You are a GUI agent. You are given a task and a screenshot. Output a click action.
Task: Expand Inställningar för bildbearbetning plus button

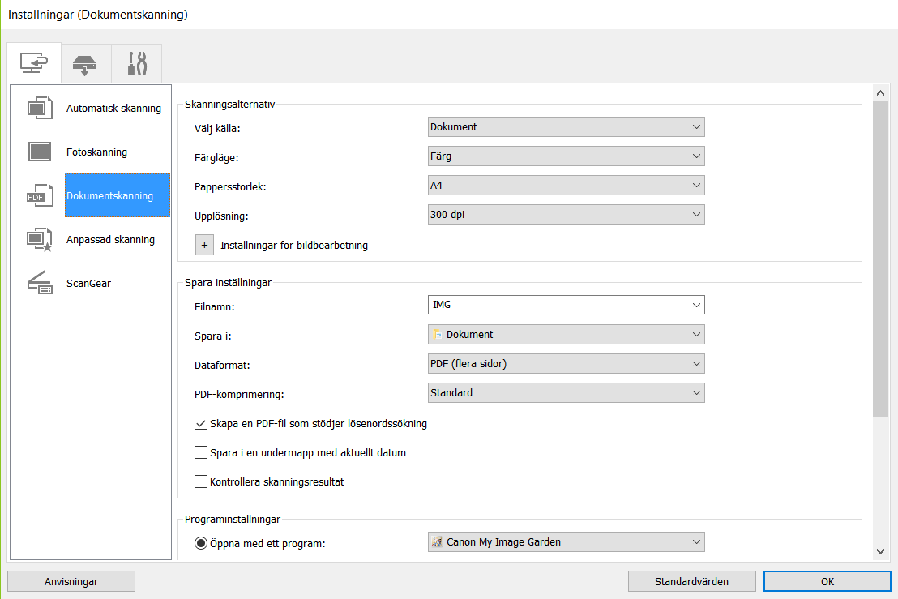tap(205, 245)
